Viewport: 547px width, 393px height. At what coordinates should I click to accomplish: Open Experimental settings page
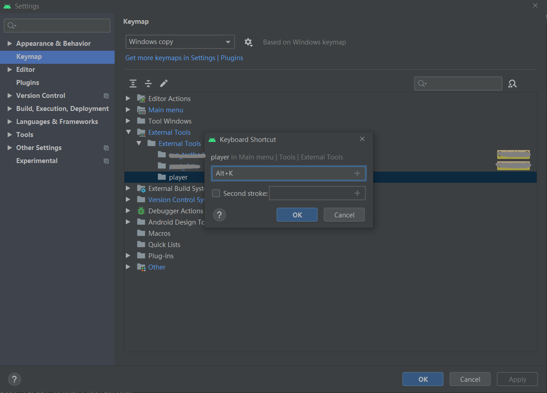tap(57, 161)
